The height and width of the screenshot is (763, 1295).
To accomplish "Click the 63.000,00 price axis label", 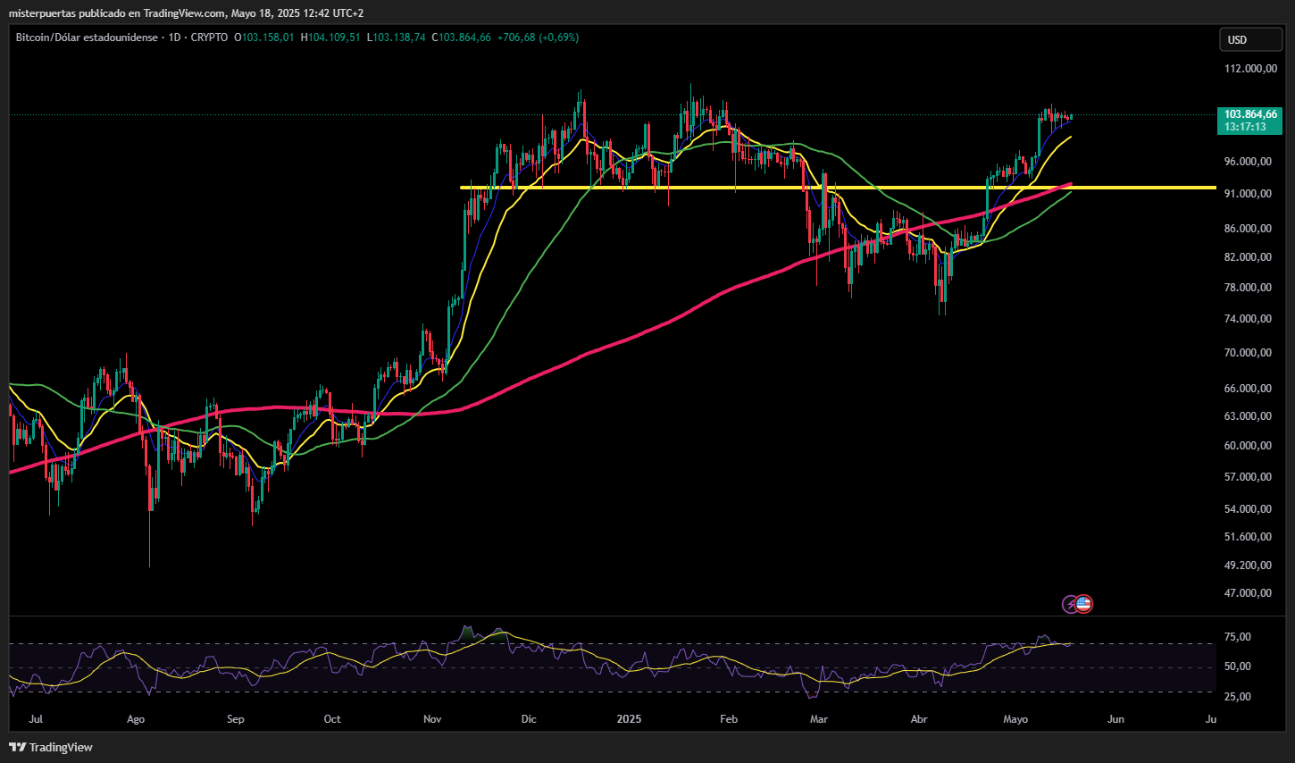I will 1248,416.
